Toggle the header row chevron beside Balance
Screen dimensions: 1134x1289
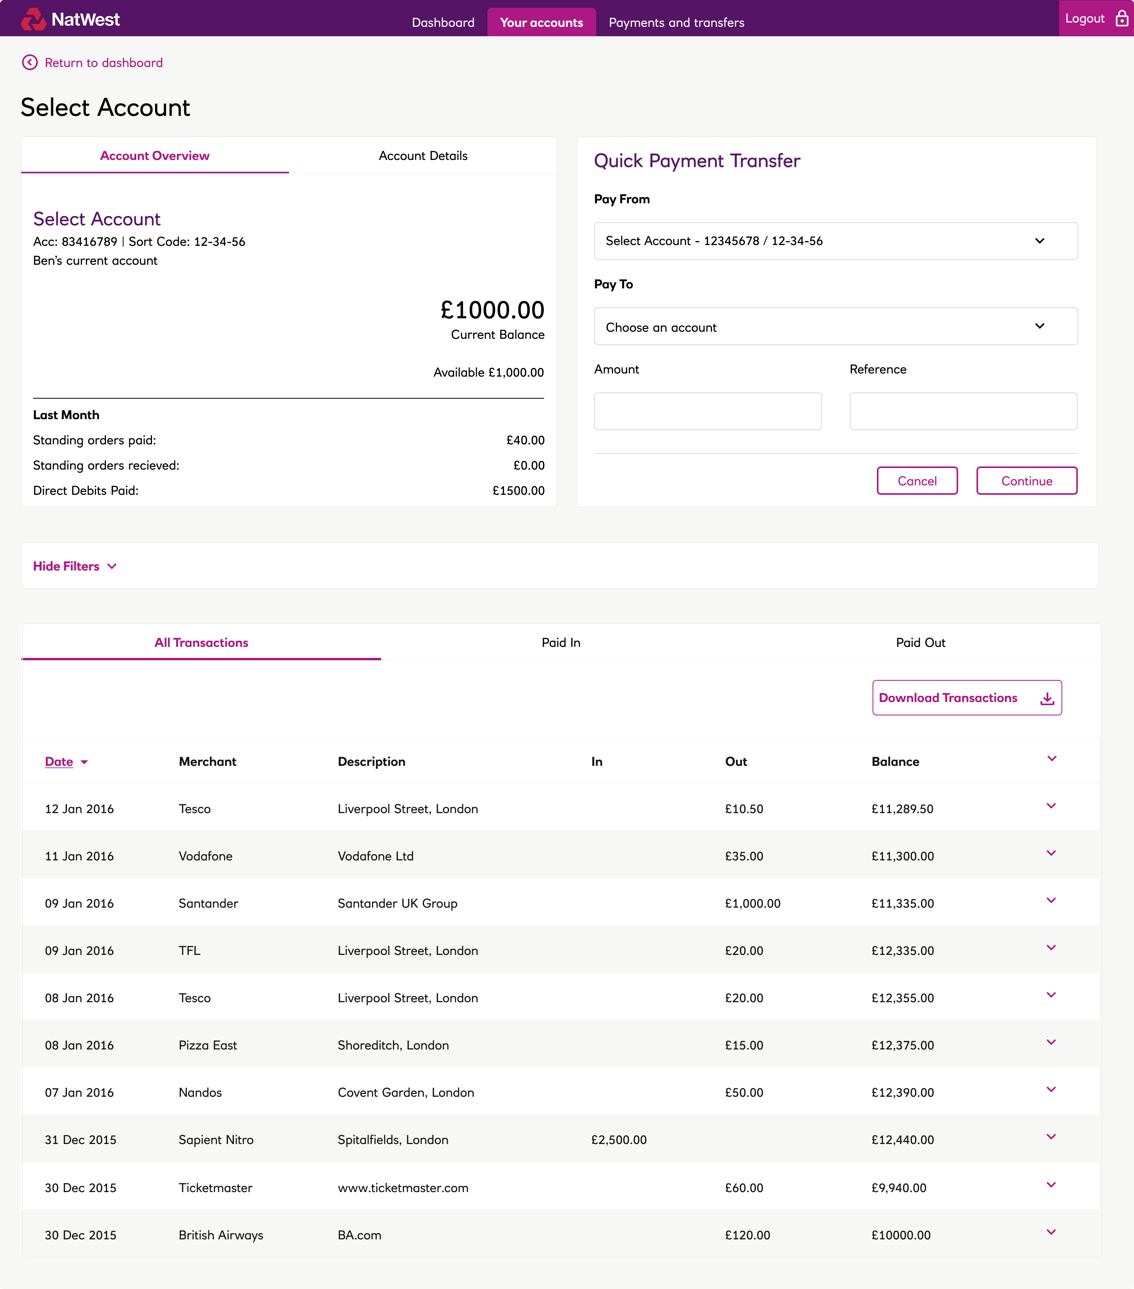[x=1051, y=759]
